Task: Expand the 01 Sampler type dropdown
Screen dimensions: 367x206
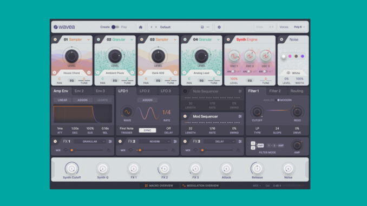Action: (x=89, y=40)
